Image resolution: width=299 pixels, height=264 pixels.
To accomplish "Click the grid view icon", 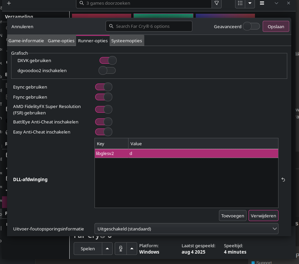I will (240, 3).
